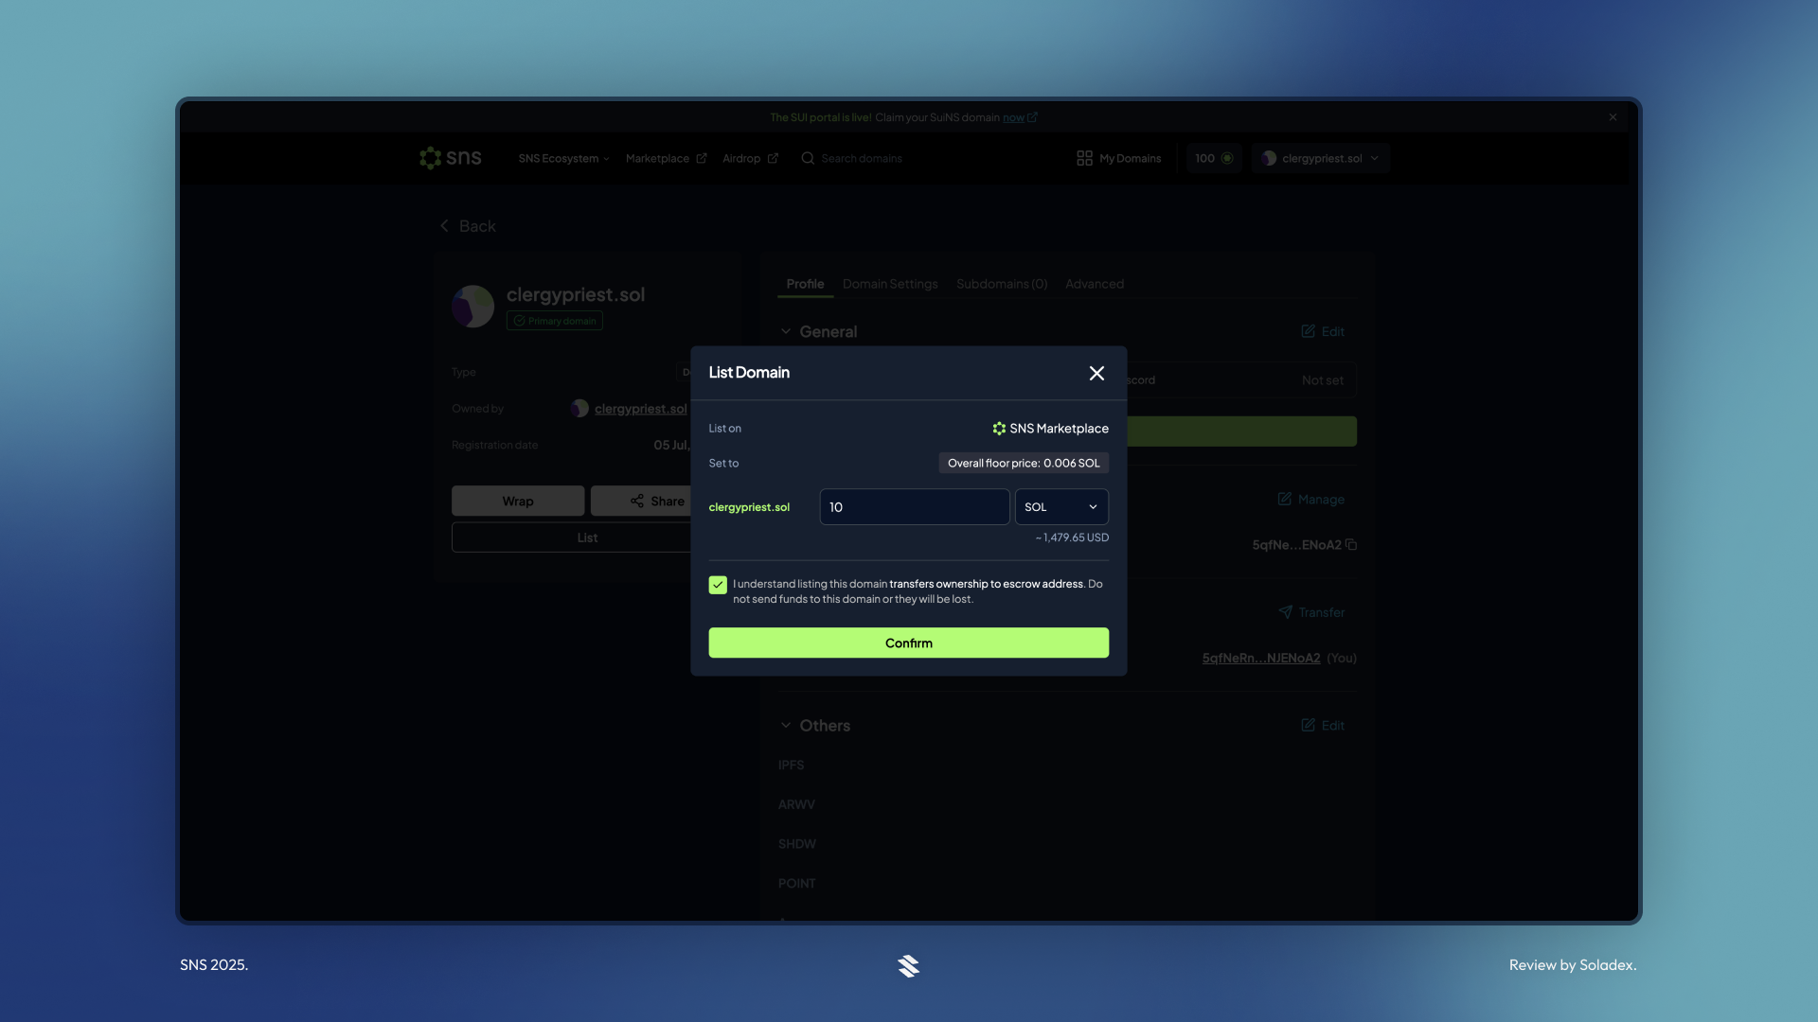The height and width of the screenshot is (1022, 1818).
Task: Click the 100 points badge
Action: (1214, 158)
